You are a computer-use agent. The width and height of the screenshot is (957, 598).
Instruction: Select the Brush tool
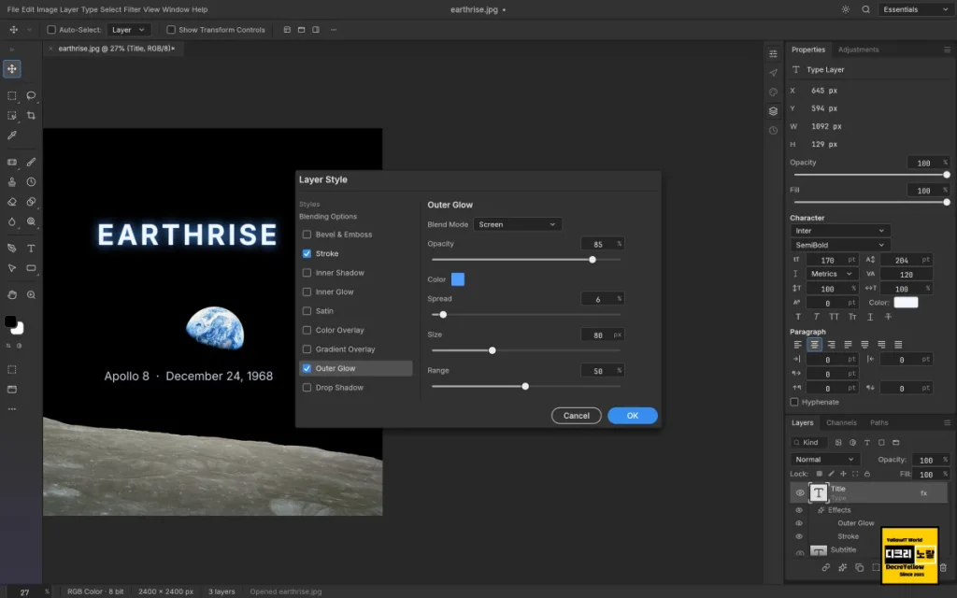click(31, 163)
